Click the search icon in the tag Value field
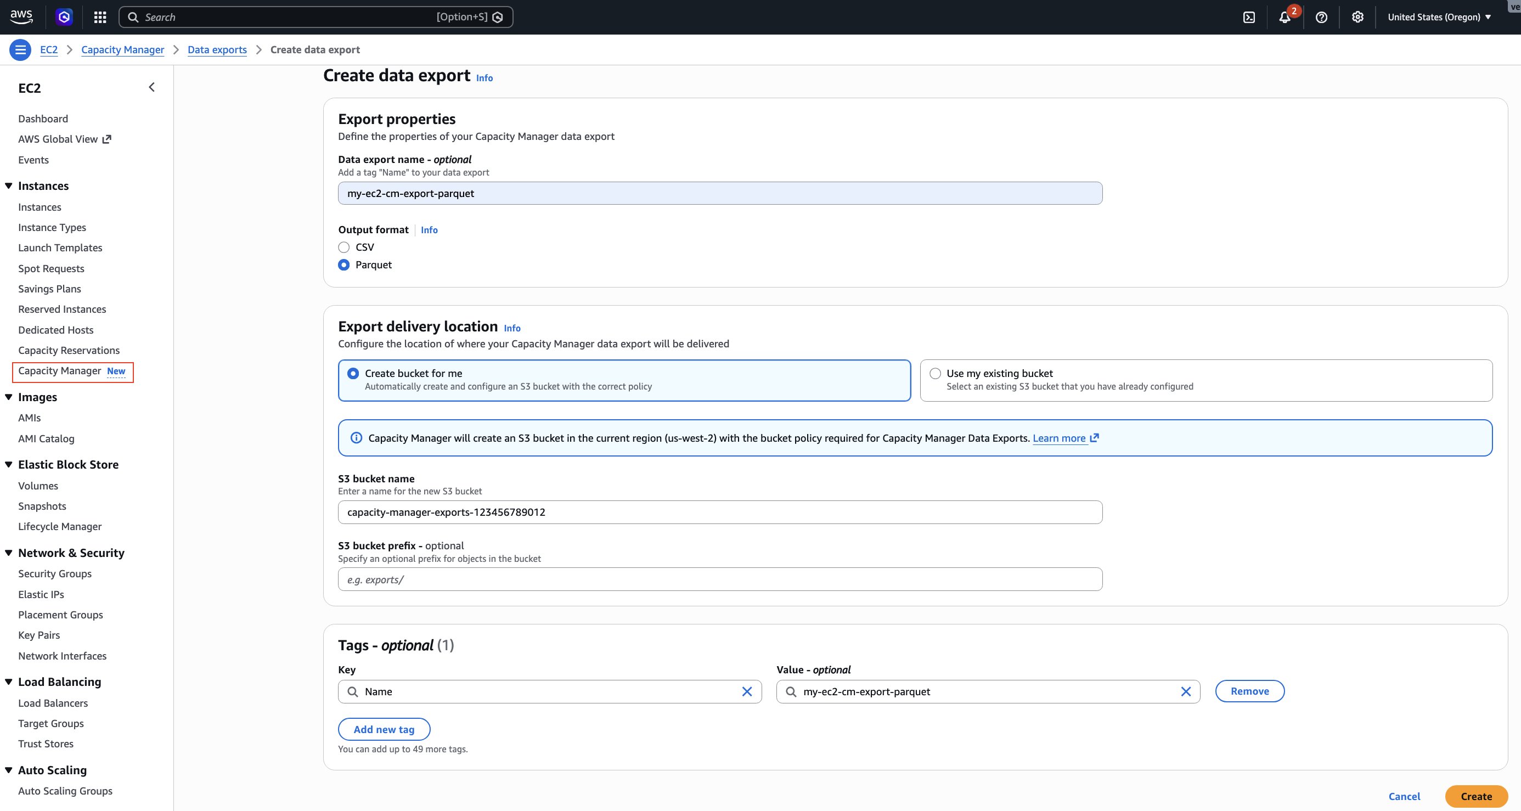The image size is (1521, 811). [x=791, y=692]
